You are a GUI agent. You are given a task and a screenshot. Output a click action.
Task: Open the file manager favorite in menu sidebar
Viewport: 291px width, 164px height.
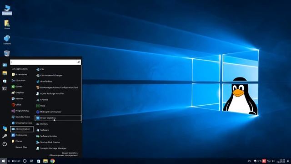pos(5,73)
